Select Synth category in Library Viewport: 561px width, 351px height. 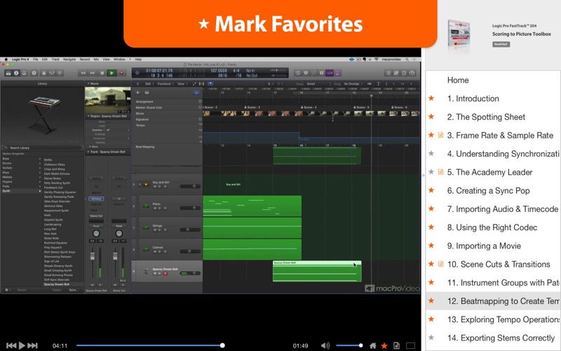pos(22,191)
